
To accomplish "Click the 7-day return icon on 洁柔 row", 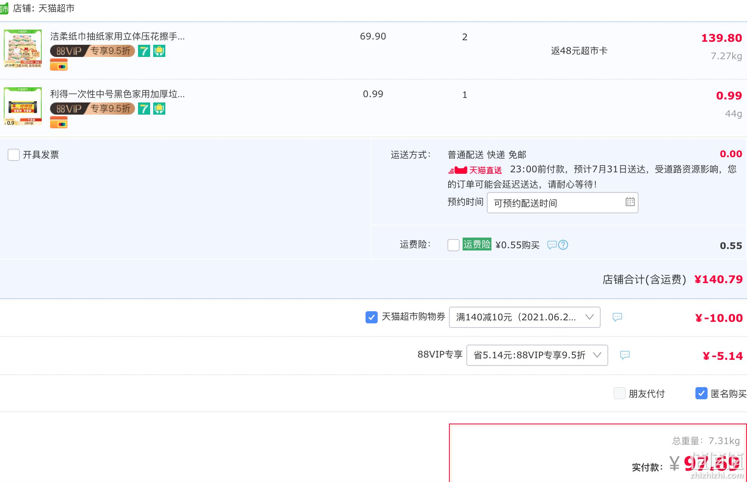I will pyautogui.click(x=144, y=51).
